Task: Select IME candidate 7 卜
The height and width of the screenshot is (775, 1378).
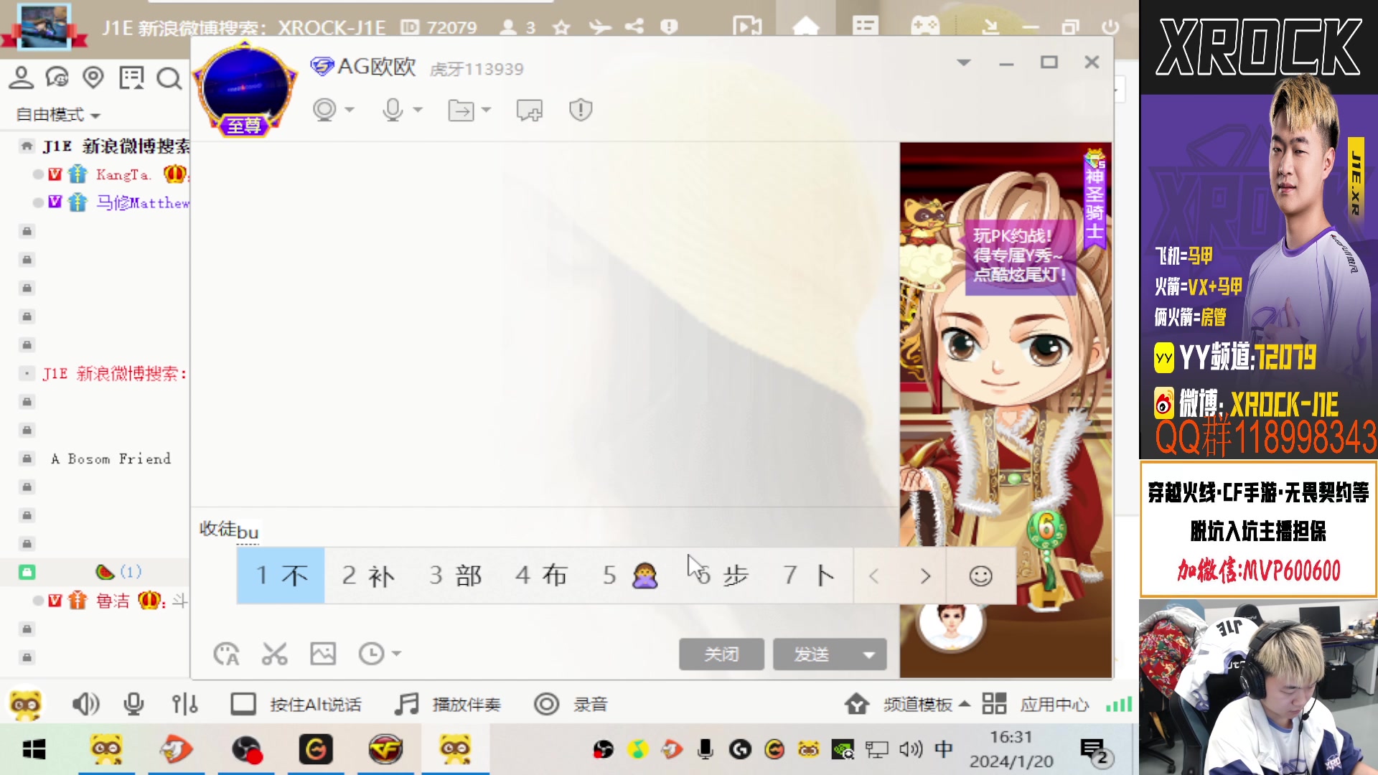Action: pyautogui.click(x=809, y=576)
